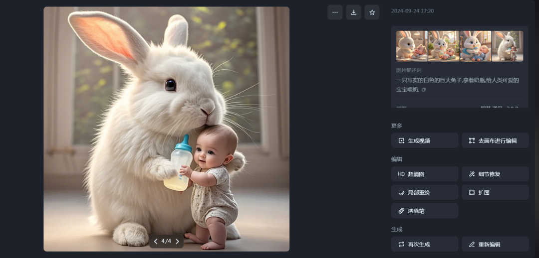Viewport: 539px width, 258px height.
Task: Select the 消除笔 eraser pen
Action: pos(425,211)
